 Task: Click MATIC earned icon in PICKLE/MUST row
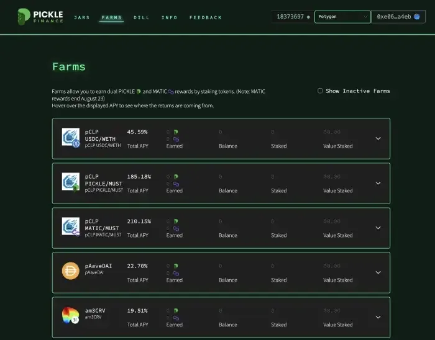(x=176, y=184)
